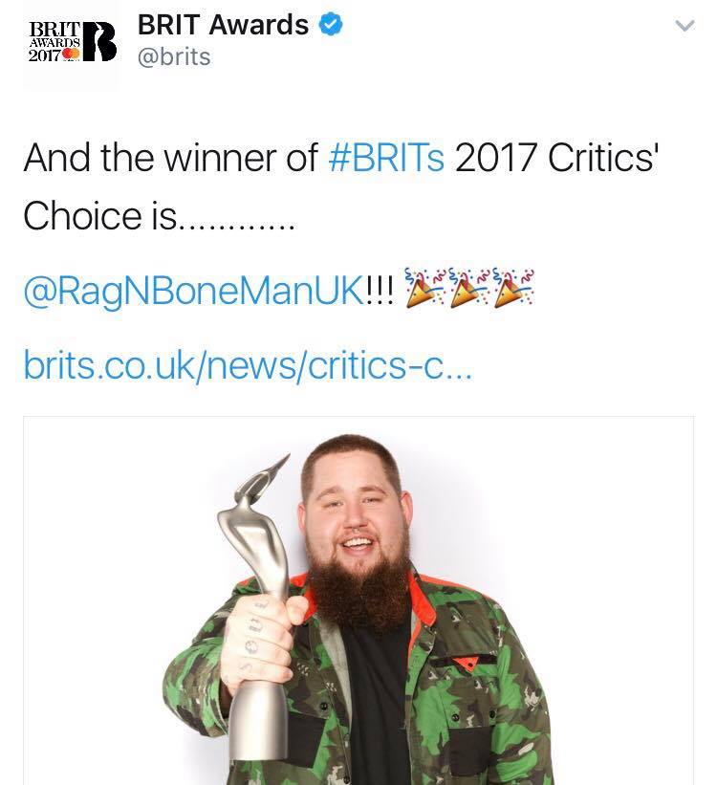The width and height of the screenshot is (717, 785).
Task: Click the third party popper emoji
Action: point(513,288)
